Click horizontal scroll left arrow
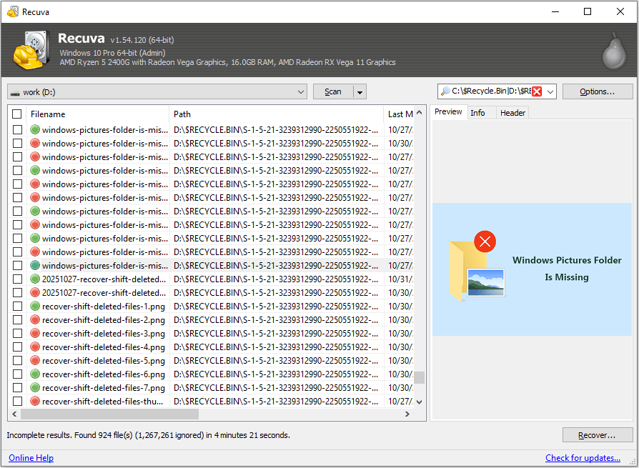The width and height of the screenshot is (639, 468). pos(15,414)
